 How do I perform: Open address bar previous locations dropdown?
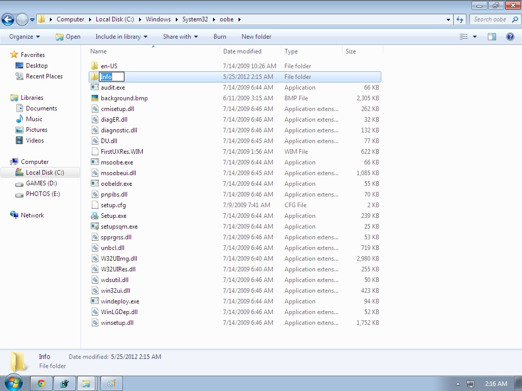coord(449,20)
